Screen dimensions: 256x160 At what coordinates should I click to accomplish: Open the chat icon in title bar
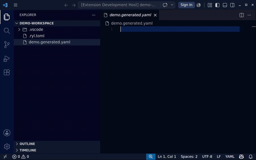tap(165, 5)
